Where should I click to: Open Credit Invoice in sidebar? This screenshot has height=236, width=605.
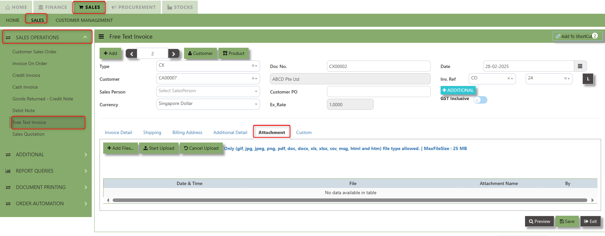(x=26, y=75)
